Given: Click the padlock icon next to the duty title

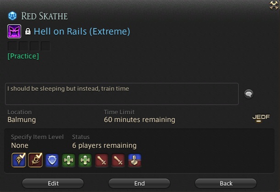Looking at the screenshot, I should 28,31.
